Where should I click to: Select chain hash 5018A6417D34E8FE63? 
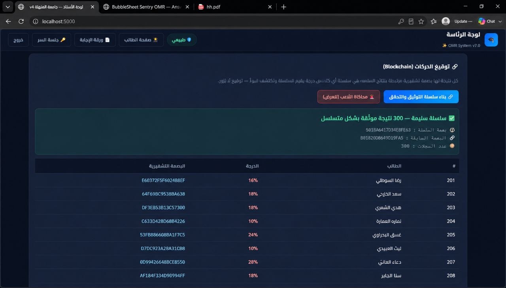pyautogui.click(x=388, y=130)
